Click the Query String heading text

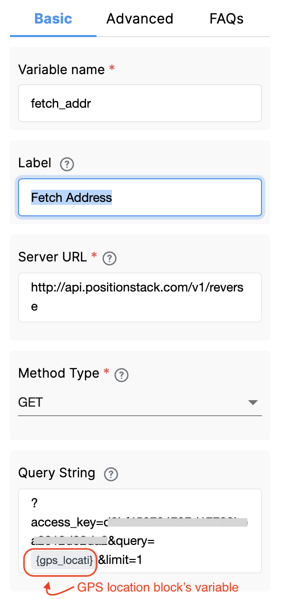(56, 473)
